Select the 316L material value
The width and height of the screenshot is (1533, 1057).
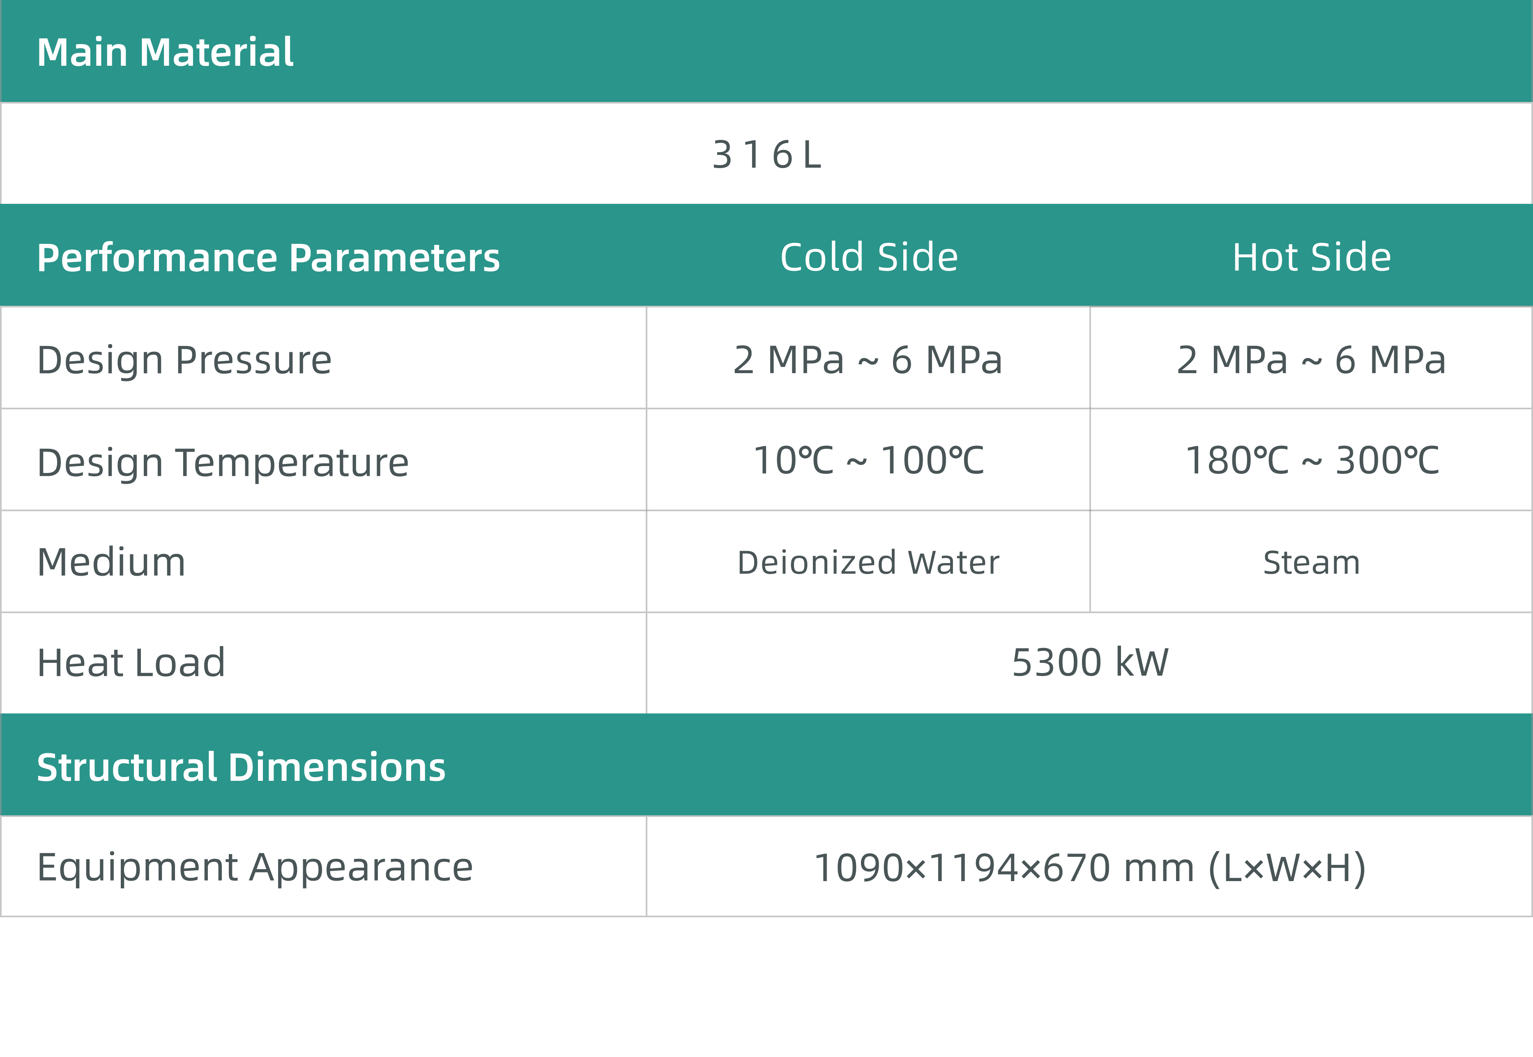coord(766,155)
